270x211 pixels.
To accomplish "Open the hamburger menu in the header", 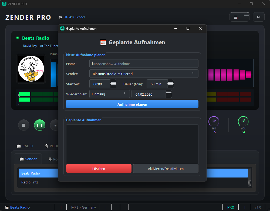I will coord(236,17).
